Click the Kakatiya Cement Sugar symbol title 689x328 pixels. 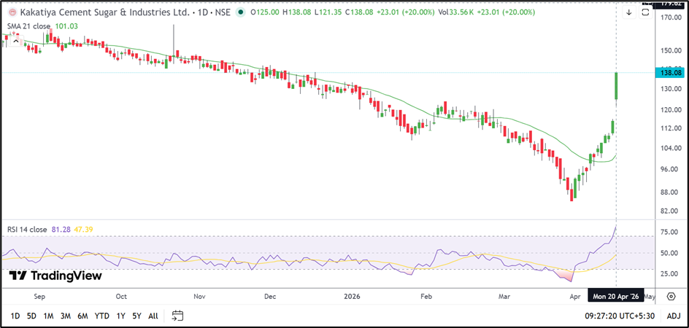pyautogui.click(x=102, y=12)
